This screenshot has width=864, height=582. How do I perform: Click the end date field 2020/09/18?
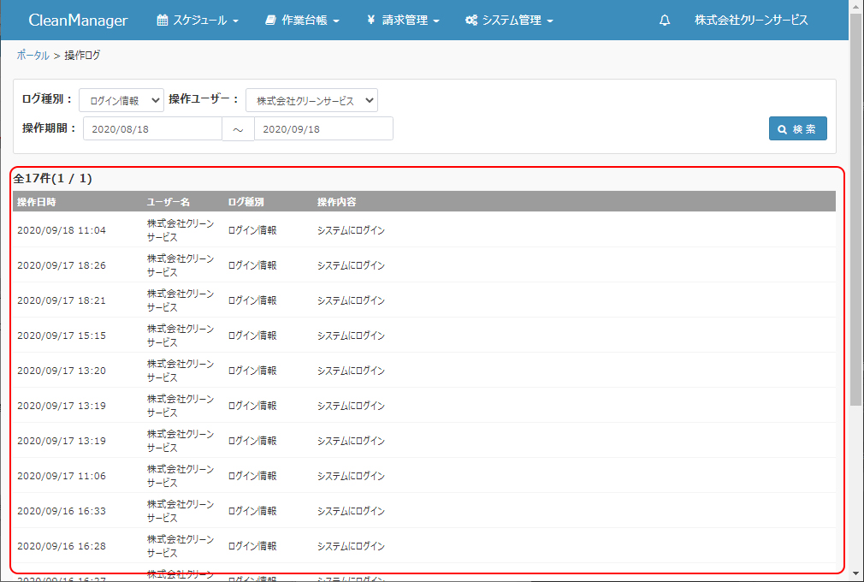pos(323,128)
